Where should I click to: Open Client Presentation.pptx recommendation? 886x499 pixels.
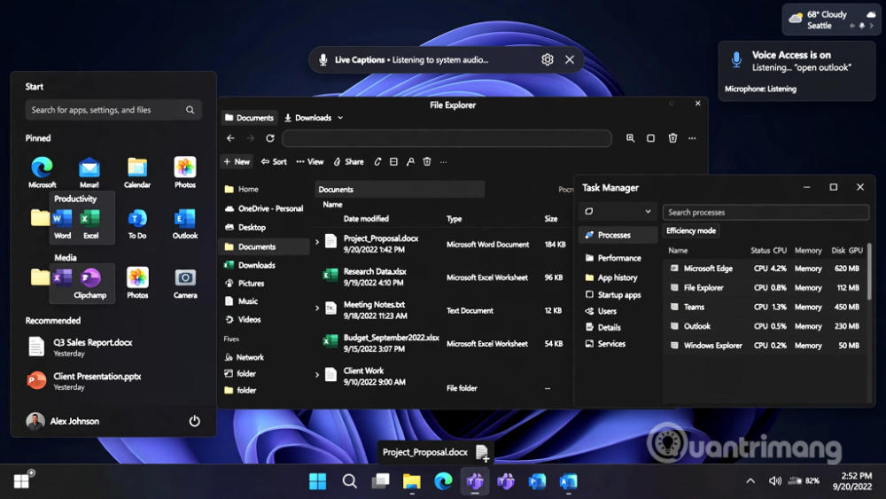coord(84,381)
